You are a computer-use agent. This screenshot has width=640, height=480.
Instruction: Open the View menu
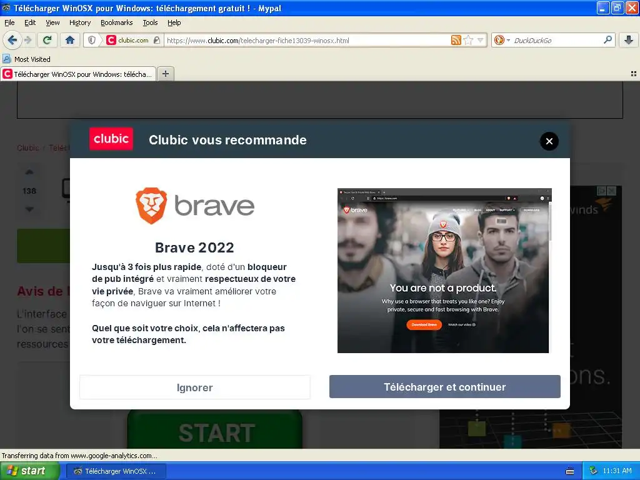tap(52, 22)
